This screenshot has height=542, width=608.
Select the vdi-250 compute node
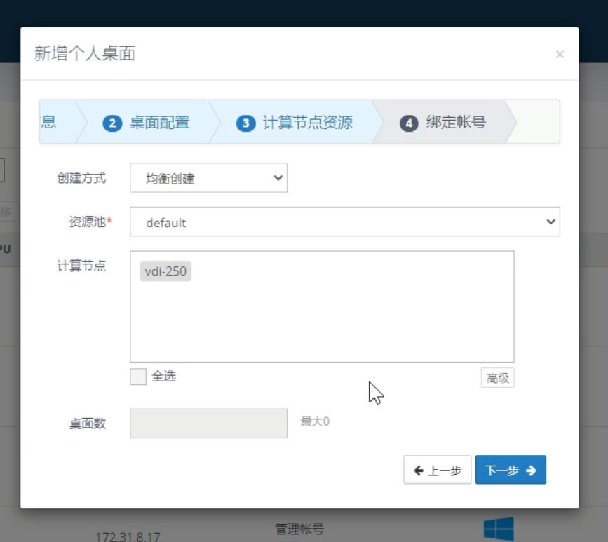pos(165,271)
